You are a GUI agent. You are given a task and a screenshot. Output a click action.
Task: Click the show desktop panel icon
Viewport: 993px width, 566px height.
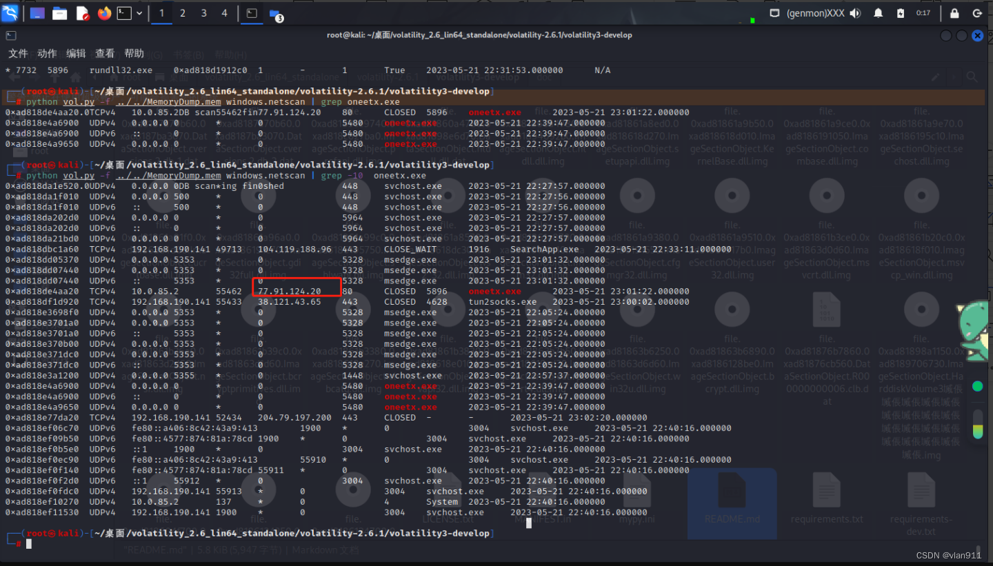[37, 13]
